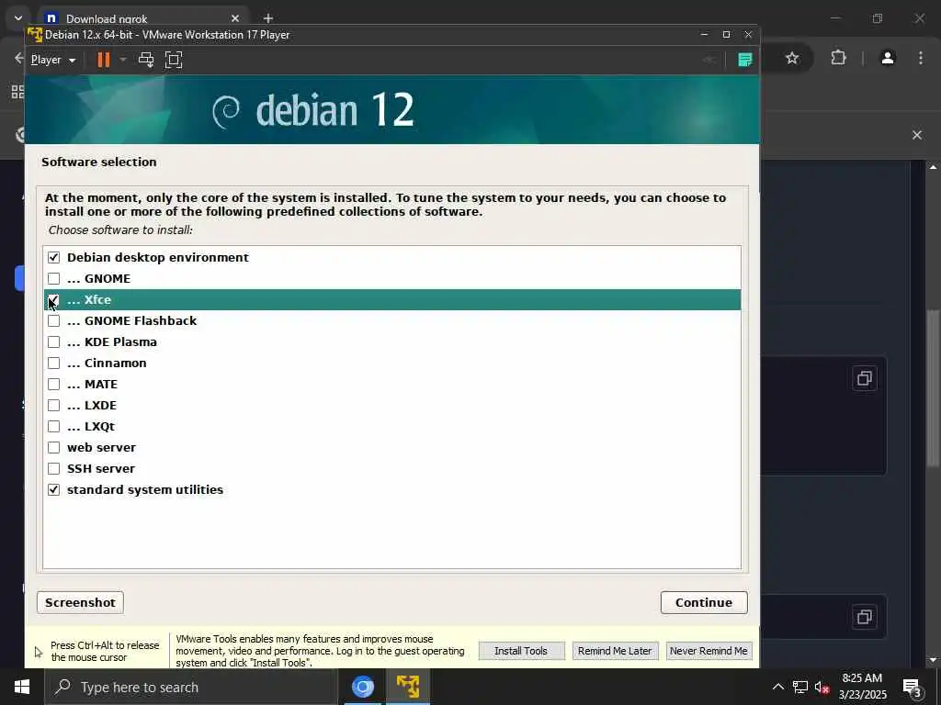Select the 'KDE Plasma' list label
The image size is (941, 705).
click(x=120, y=341)
